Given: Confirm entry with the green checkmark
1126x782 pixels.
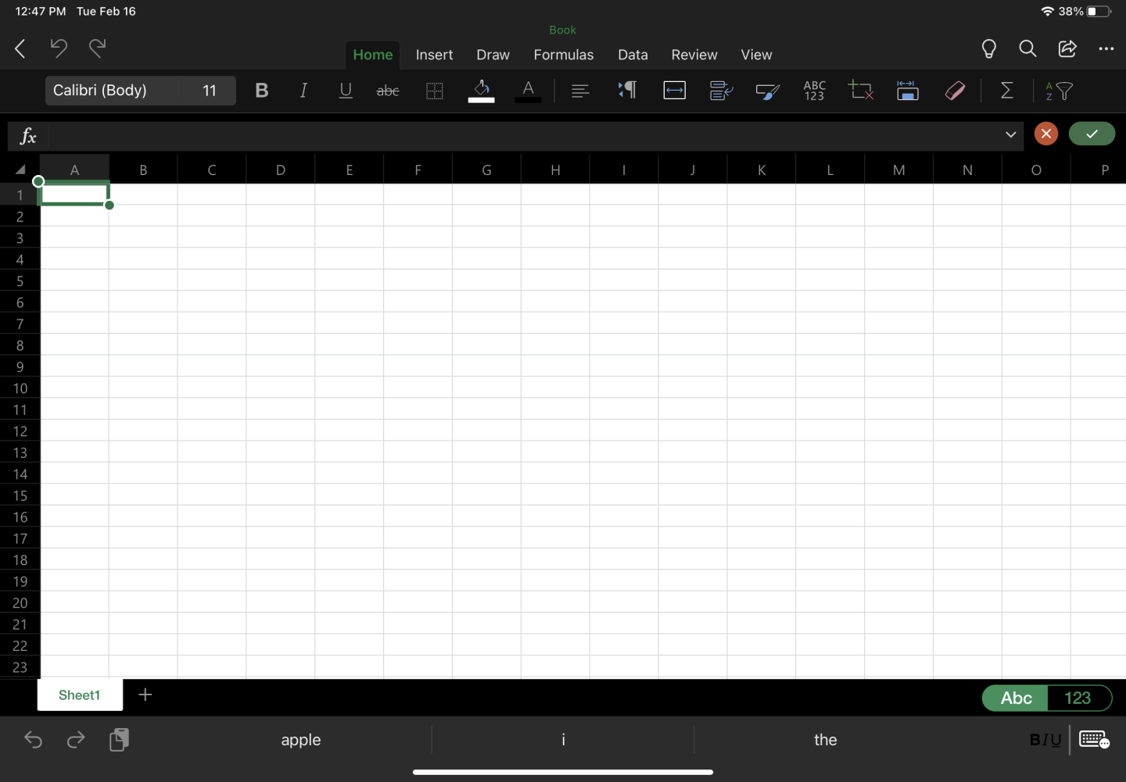Looking at the screenshot, I should point(1092,134).
